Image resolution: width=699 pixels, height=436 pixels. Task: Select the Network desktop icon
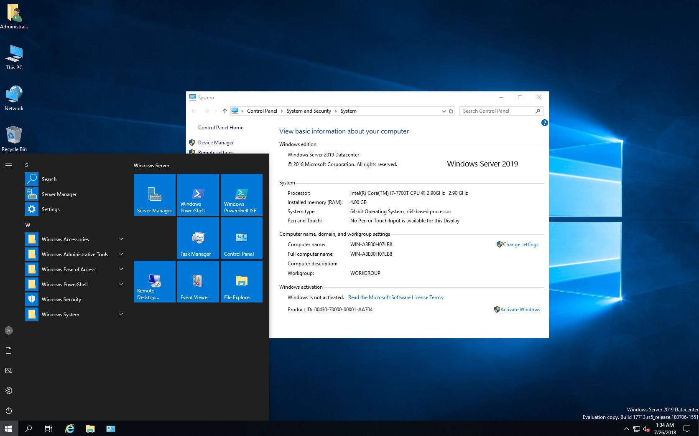pyautogui.click(x=14, y=98)
